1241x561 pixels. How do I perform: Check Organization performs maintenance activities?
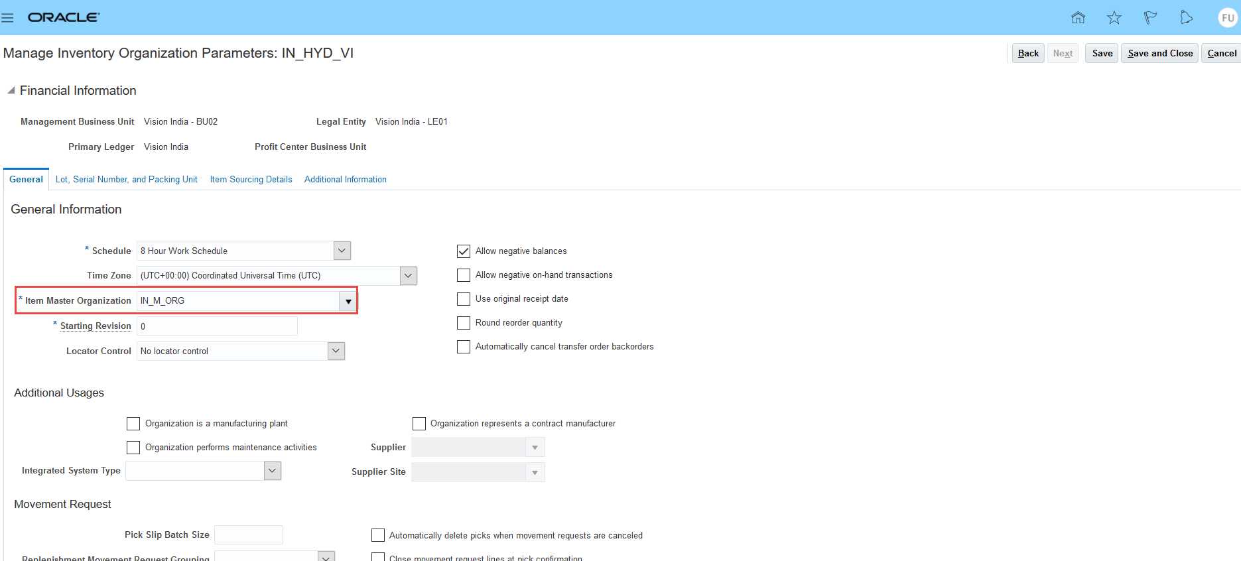point(133,448)
